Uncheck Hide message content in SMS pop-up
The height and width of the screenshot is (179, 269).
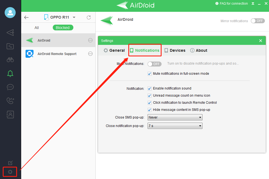click(x=150, y=110)
